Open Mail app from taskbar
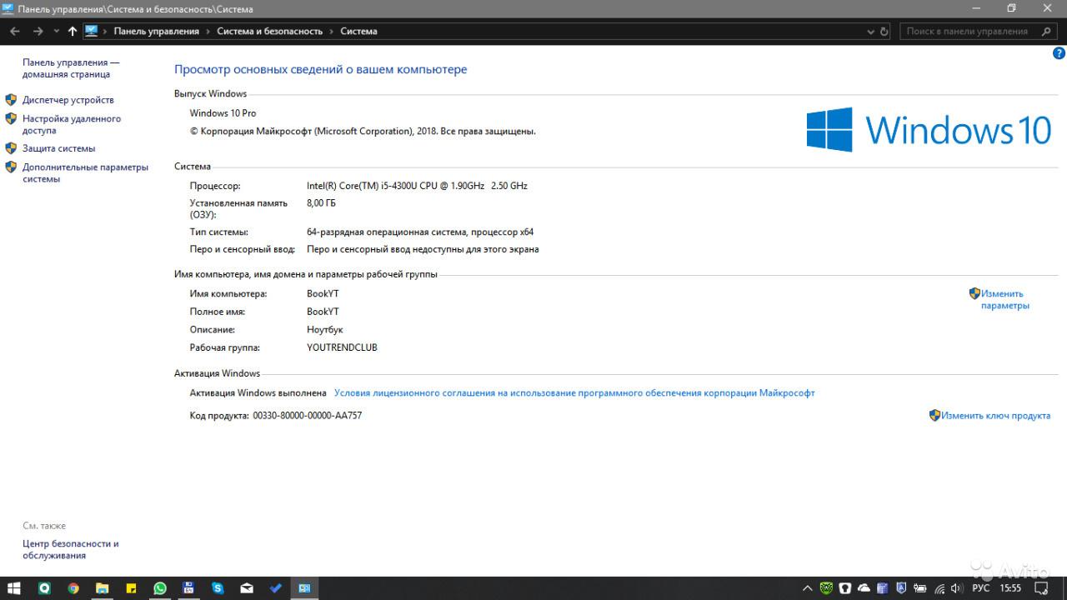Screen dimensions: 1067x600 point(247,588)
